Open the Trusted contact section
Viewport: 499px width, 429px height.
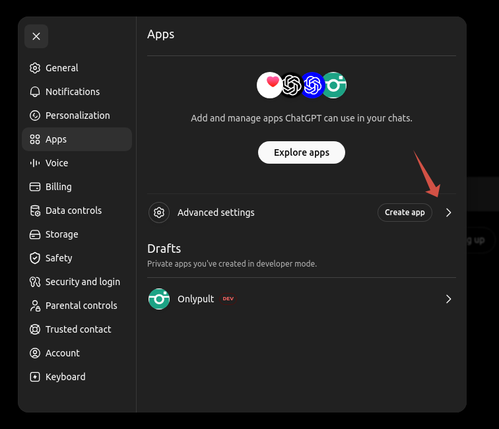(x=77, y=329)
